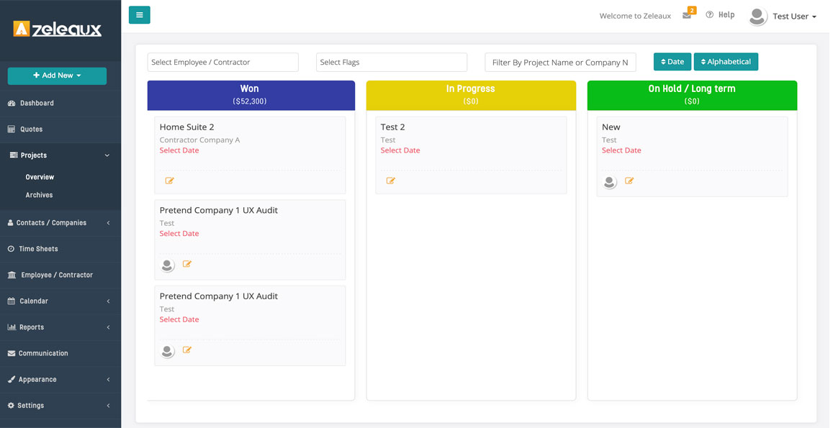Open the Help question mark icon
The height and width of the screenshot is (428, 833).
(x=710, y=14)
